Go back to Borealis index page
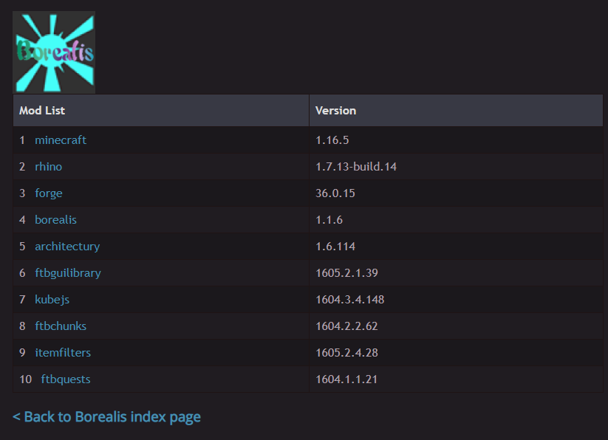 tap(106, 417)
